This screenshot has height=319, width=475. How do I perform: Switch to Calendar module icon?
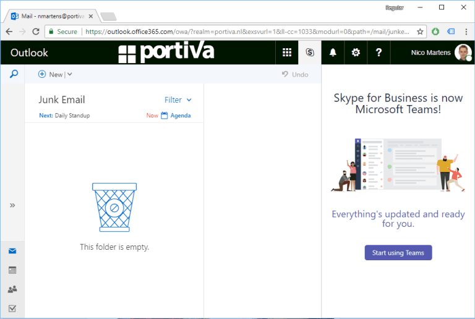pyautogui.click(x=12, y=270)
